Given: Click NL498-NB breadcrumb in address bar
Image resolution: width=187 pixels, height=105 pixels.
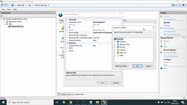Looking at the screenshot, I should coord(20,5).
